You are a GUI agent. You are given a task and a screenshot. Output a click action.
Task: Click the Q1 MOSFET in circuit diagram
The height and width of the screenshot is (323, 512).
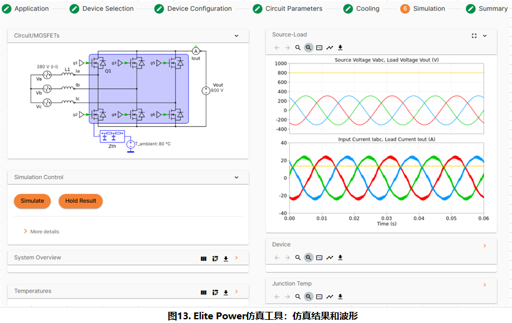99,63
